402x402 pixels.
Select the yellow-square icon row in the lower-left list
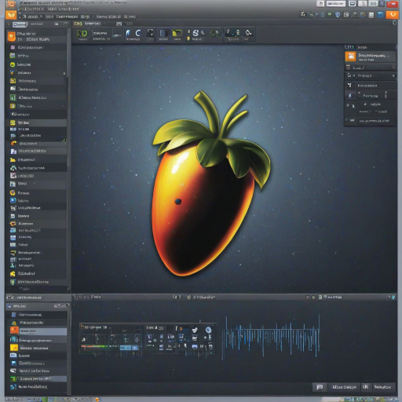[38, 348]
